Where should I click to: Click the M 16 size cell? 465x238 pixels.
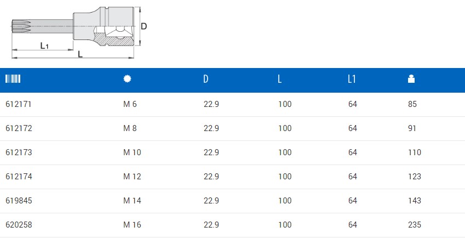[132, 225]
